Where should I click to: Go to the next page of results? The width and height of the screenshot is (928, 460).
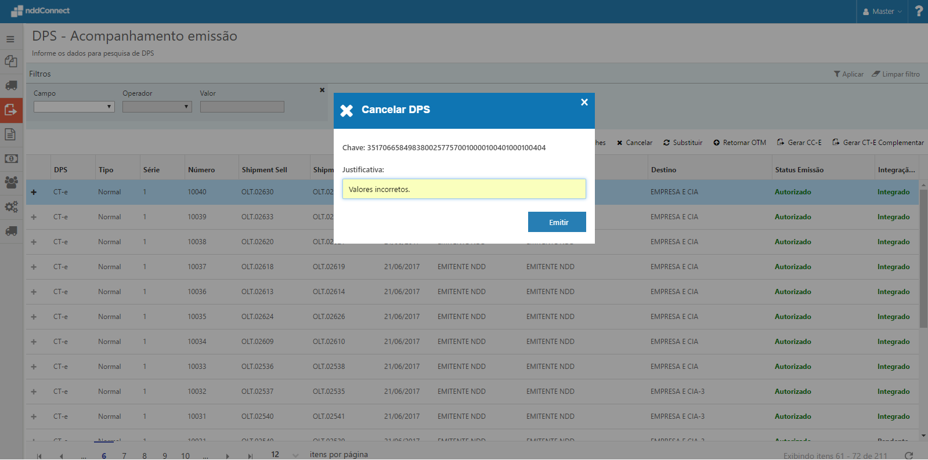(228, 456)
